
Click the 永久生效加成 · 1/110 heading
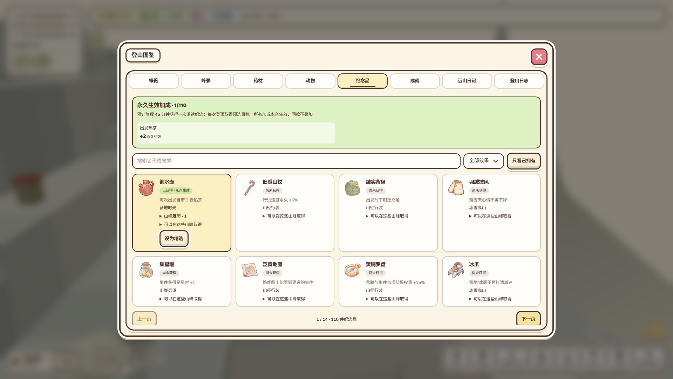point(162,105)
